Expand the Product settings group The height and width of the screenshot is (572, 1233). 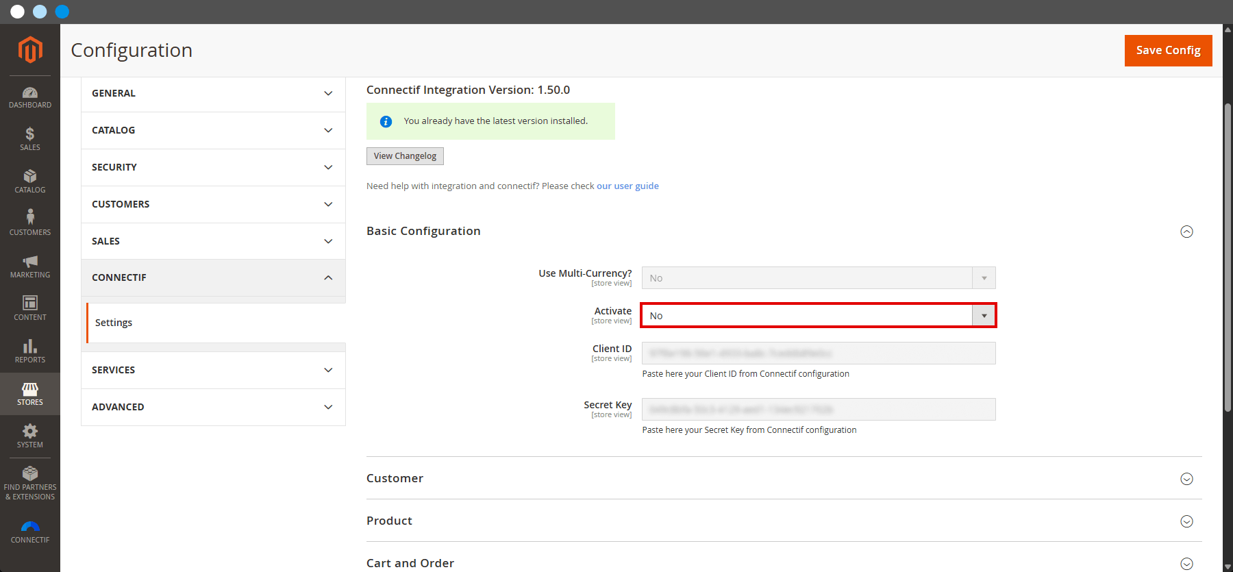pyautogui.click(x=1186, y=521)
